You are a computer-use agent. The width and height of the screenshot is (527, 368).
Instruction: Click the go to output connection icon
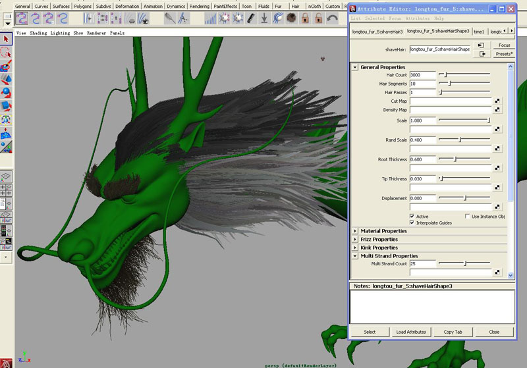coord(482,54)
